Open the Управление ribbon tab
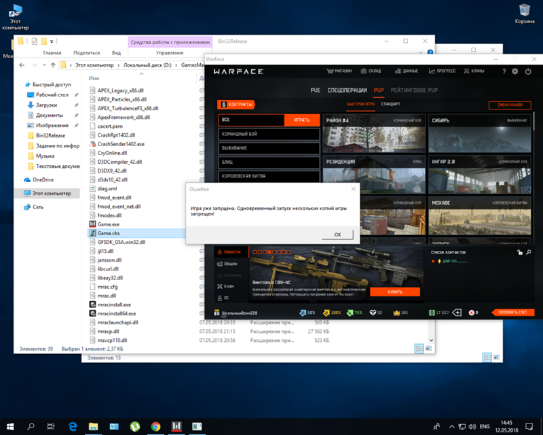This screenshot has width=543, height=435. click(x=170, y=53)
